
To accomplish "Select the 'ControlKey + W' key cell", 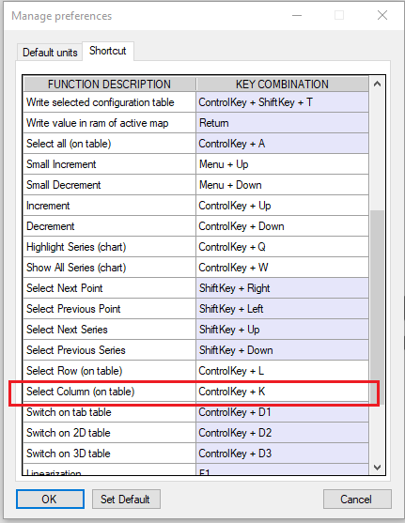I will point(283,268).
